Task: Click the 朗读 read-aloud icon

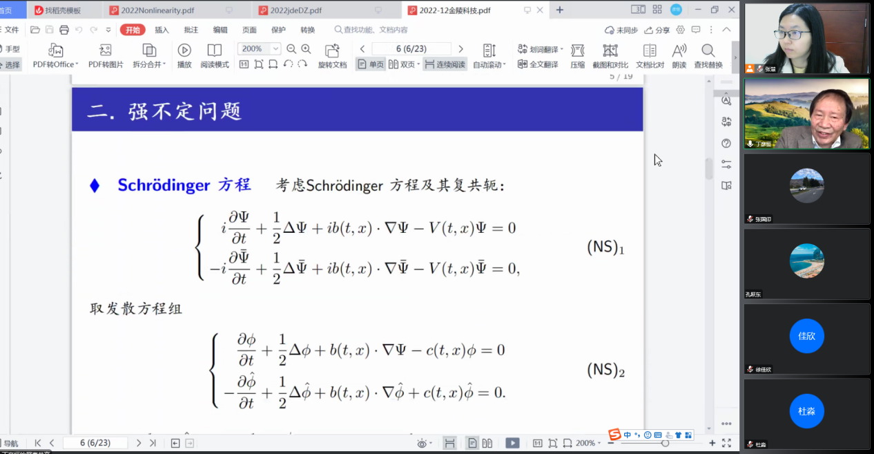Action: [679, 50]
